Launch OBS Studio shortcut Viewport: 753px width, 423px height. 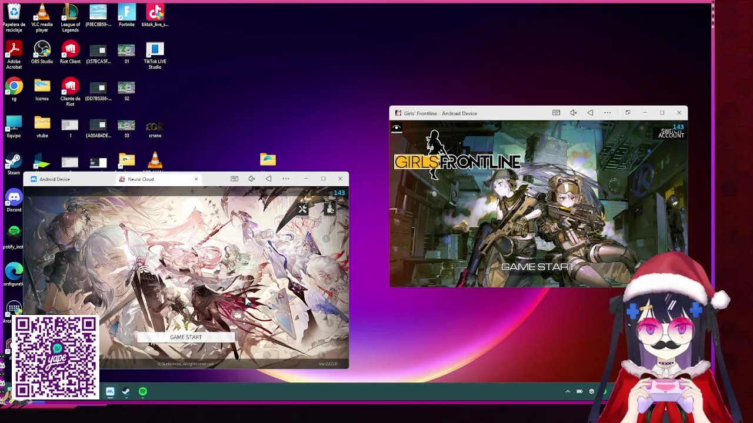pyautogui.click(x=42, y=53)
